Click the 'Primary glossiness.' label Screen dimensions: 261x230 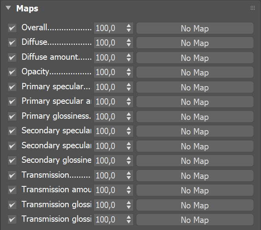pos(56,116)
